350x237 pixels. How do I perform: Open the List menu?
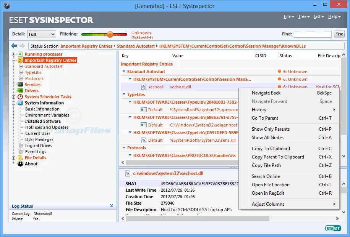coord(319,16)
